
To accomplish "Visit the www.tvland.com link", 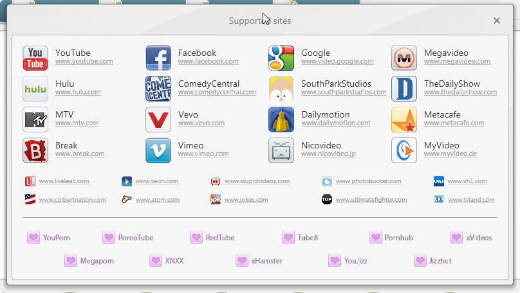I will 471,200.
